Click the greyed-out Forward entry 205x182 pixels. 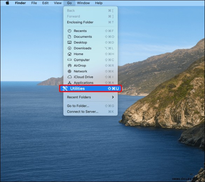coord(90,16)
